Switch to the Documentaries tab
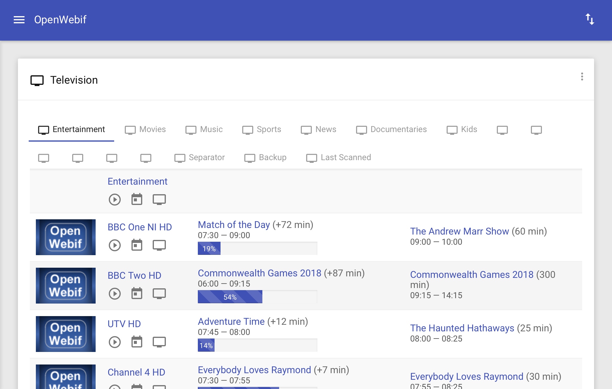The image size is (612, 389). pos(391,129)
